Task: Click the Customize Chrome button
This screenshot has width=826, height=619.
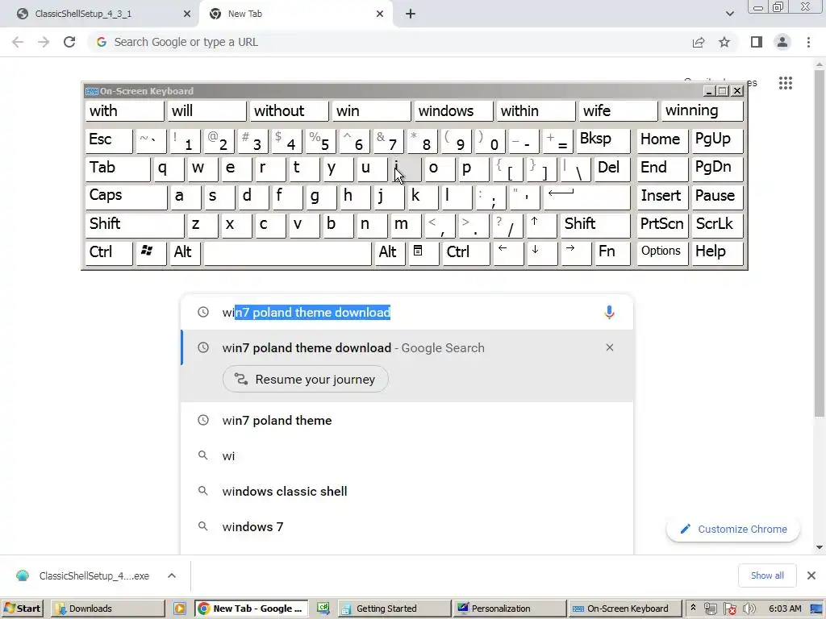Action: coord(732,529)
